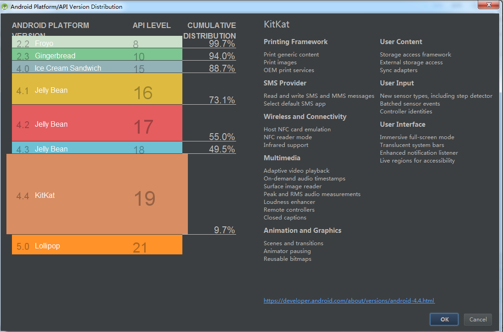
Task: Open the android-4.4 developer documentation link
Action: (x=349, y=301)
